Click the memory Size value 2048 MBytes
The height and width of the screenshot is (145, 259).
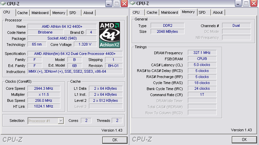click(167, 31)
